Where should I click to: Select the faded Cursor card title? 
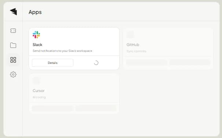39,91
